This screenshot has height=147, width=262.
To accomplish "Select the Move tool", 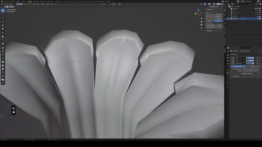I will point(3,18).
